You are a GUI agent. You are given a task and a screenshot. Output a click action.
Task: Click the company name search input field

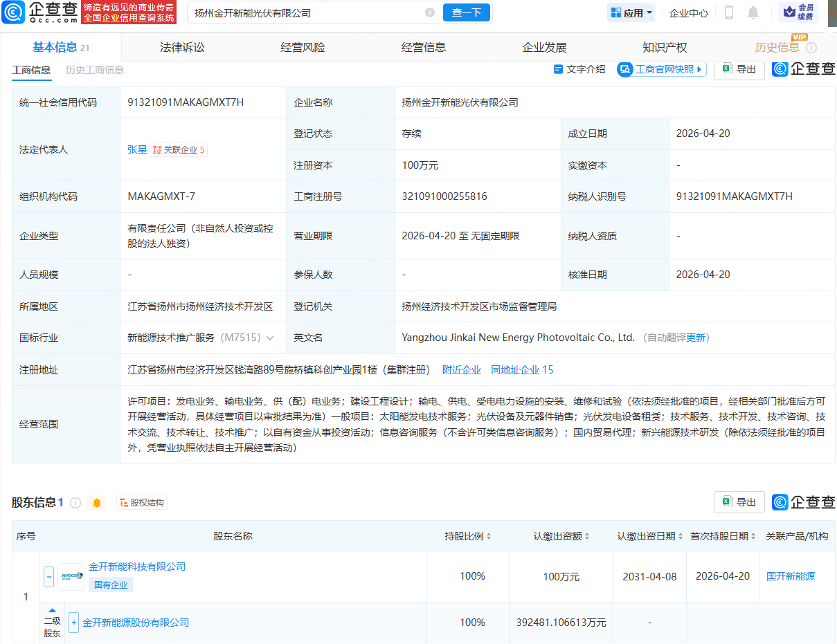tap(305, 12)
